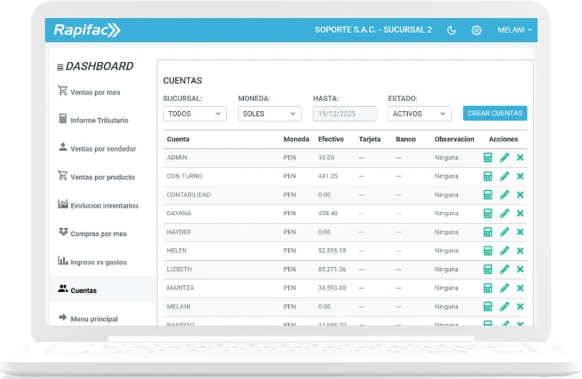Delete the CONTABILIDAD account
Screen dimensions: 582x379
(x=520, y=195)
